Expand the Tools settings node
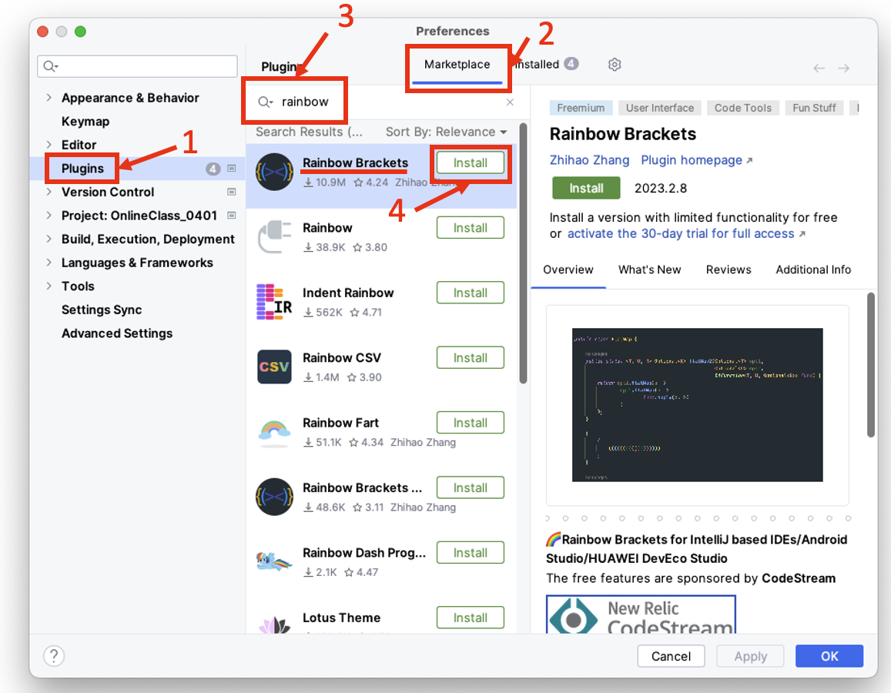The width and height of the screenshot is (891, 693). (49, 286)
